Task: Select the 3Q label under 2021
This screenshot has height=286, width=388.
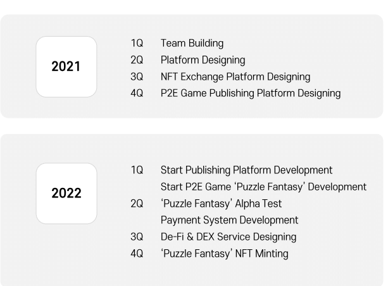Action: point(137,77)
